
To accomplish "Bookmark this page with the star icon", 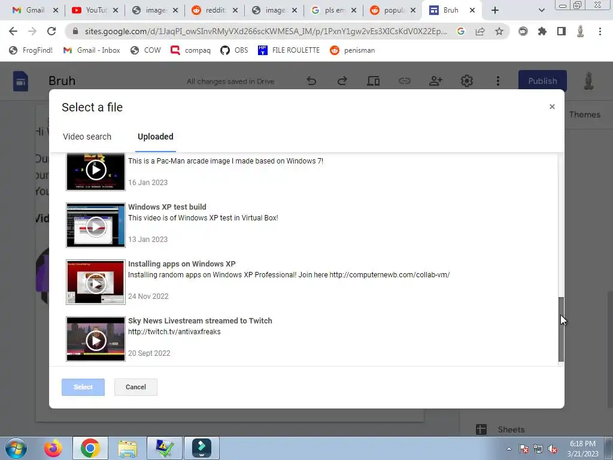I will click(499, 31).
